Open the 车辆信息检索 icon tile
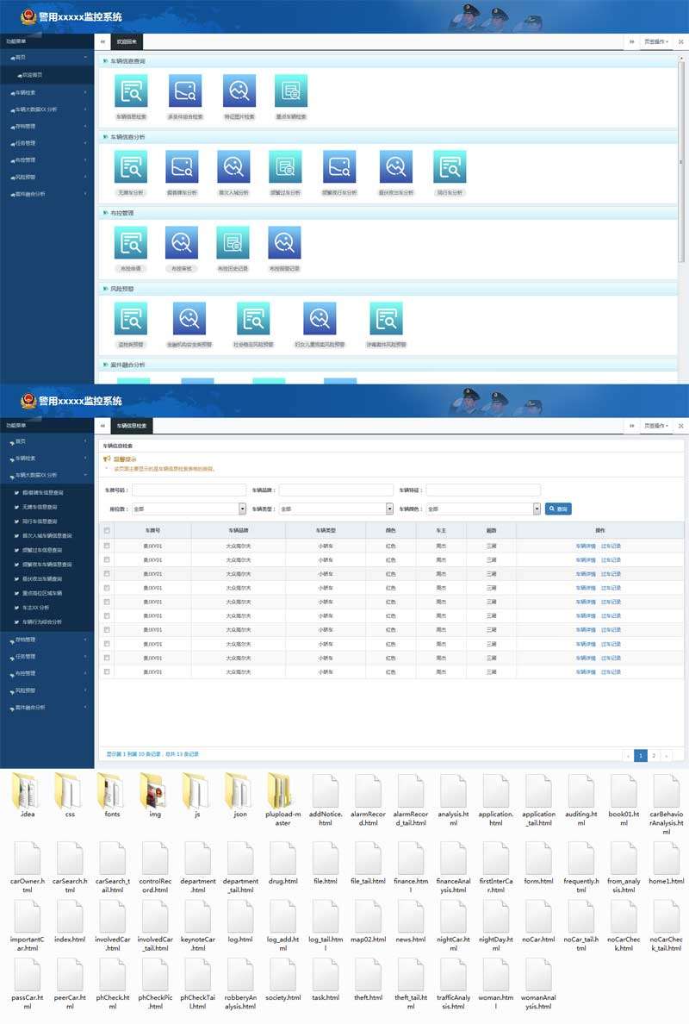 pyautogui.click(x=131, y=91)
